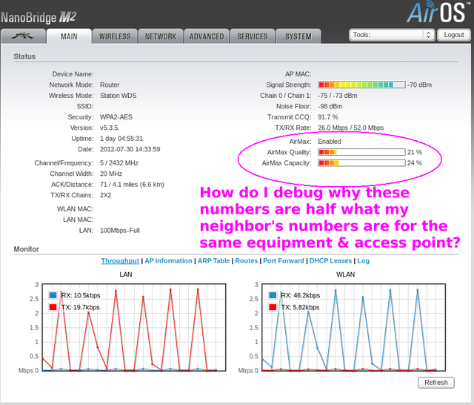The width and height of the screenshot is (474, 405).
Task: Select the SYSTEM tab
Action: point(298,36)
